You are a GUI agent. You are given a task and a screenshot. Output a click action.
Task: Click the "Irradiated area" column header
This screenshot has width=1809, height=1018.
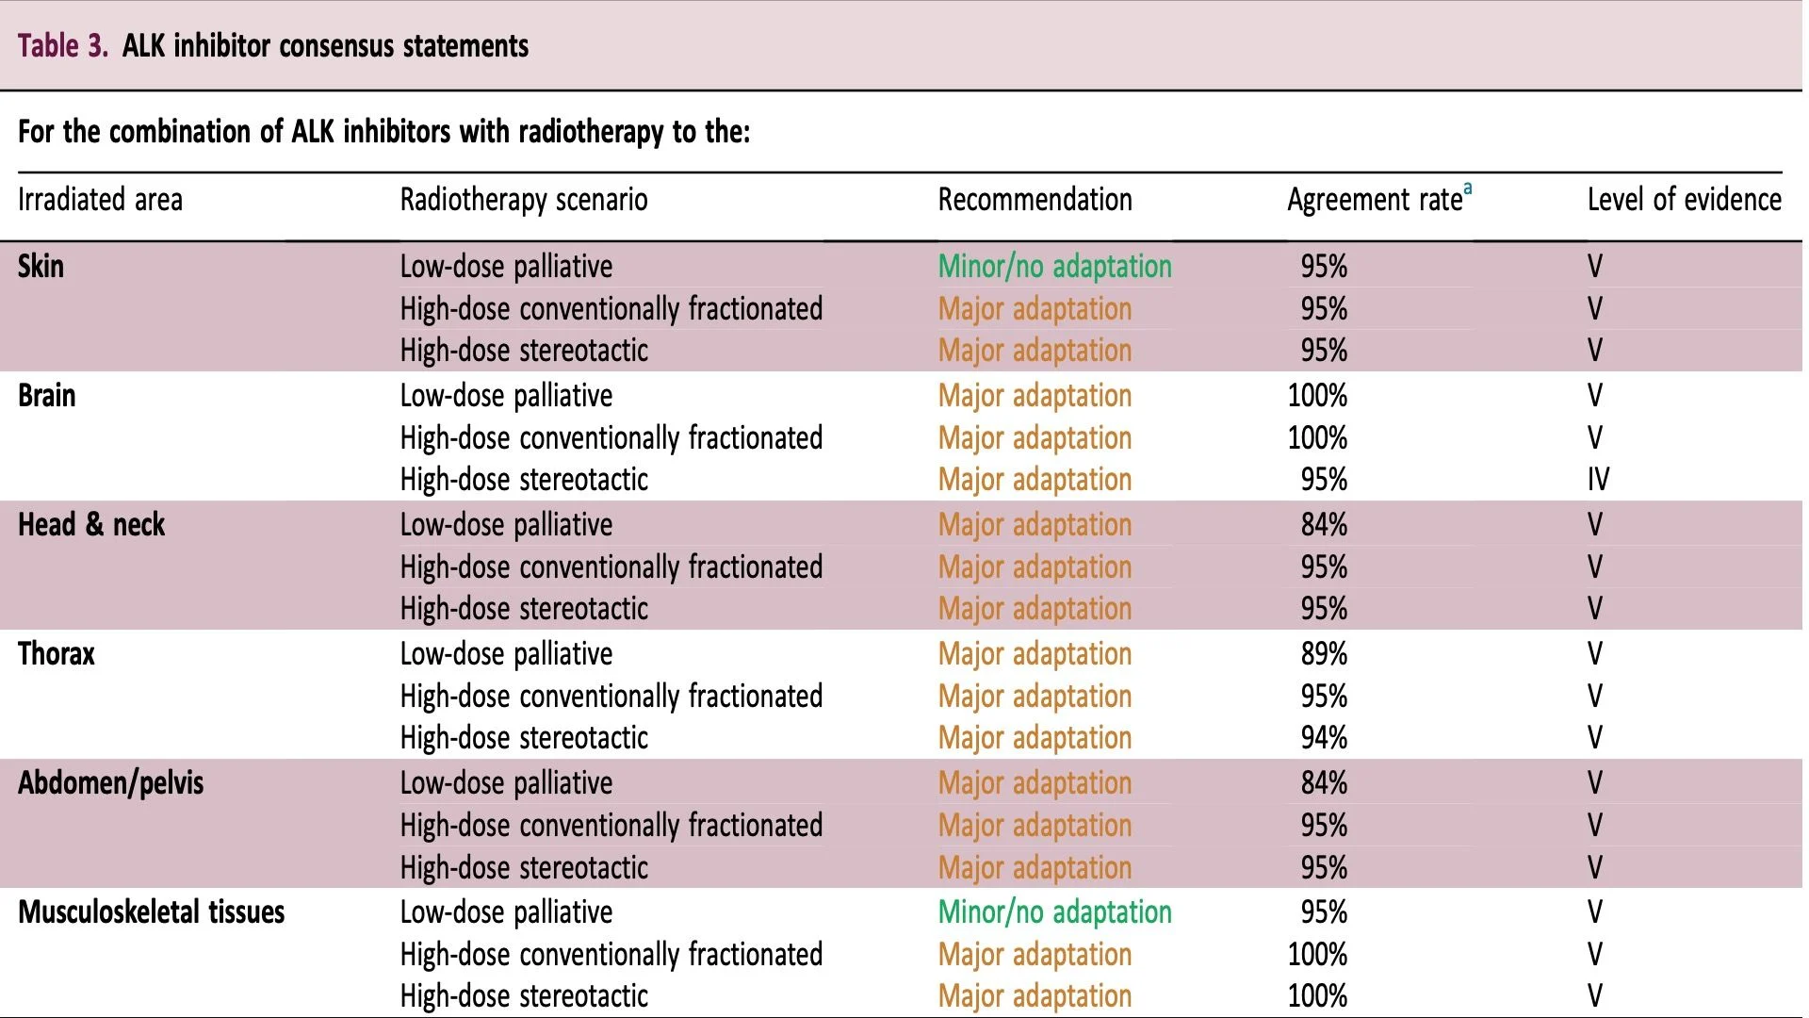coord(100,200)
